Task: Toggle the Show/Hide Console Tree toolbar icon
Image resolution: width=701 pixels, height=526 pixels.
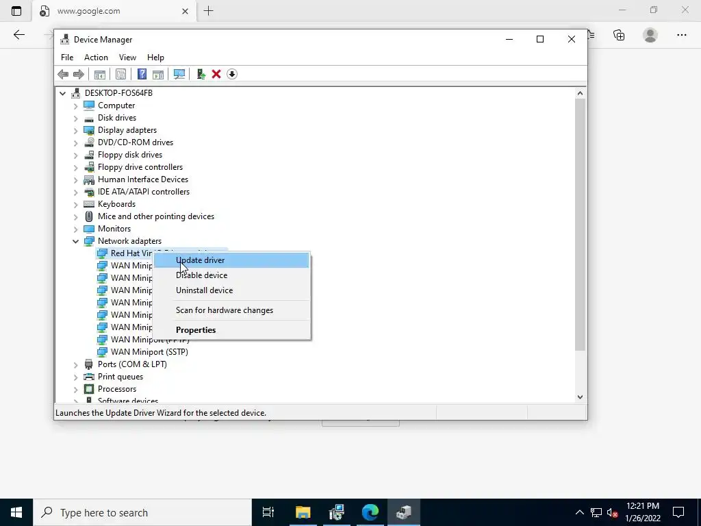Action: click(x=100, y=74)
